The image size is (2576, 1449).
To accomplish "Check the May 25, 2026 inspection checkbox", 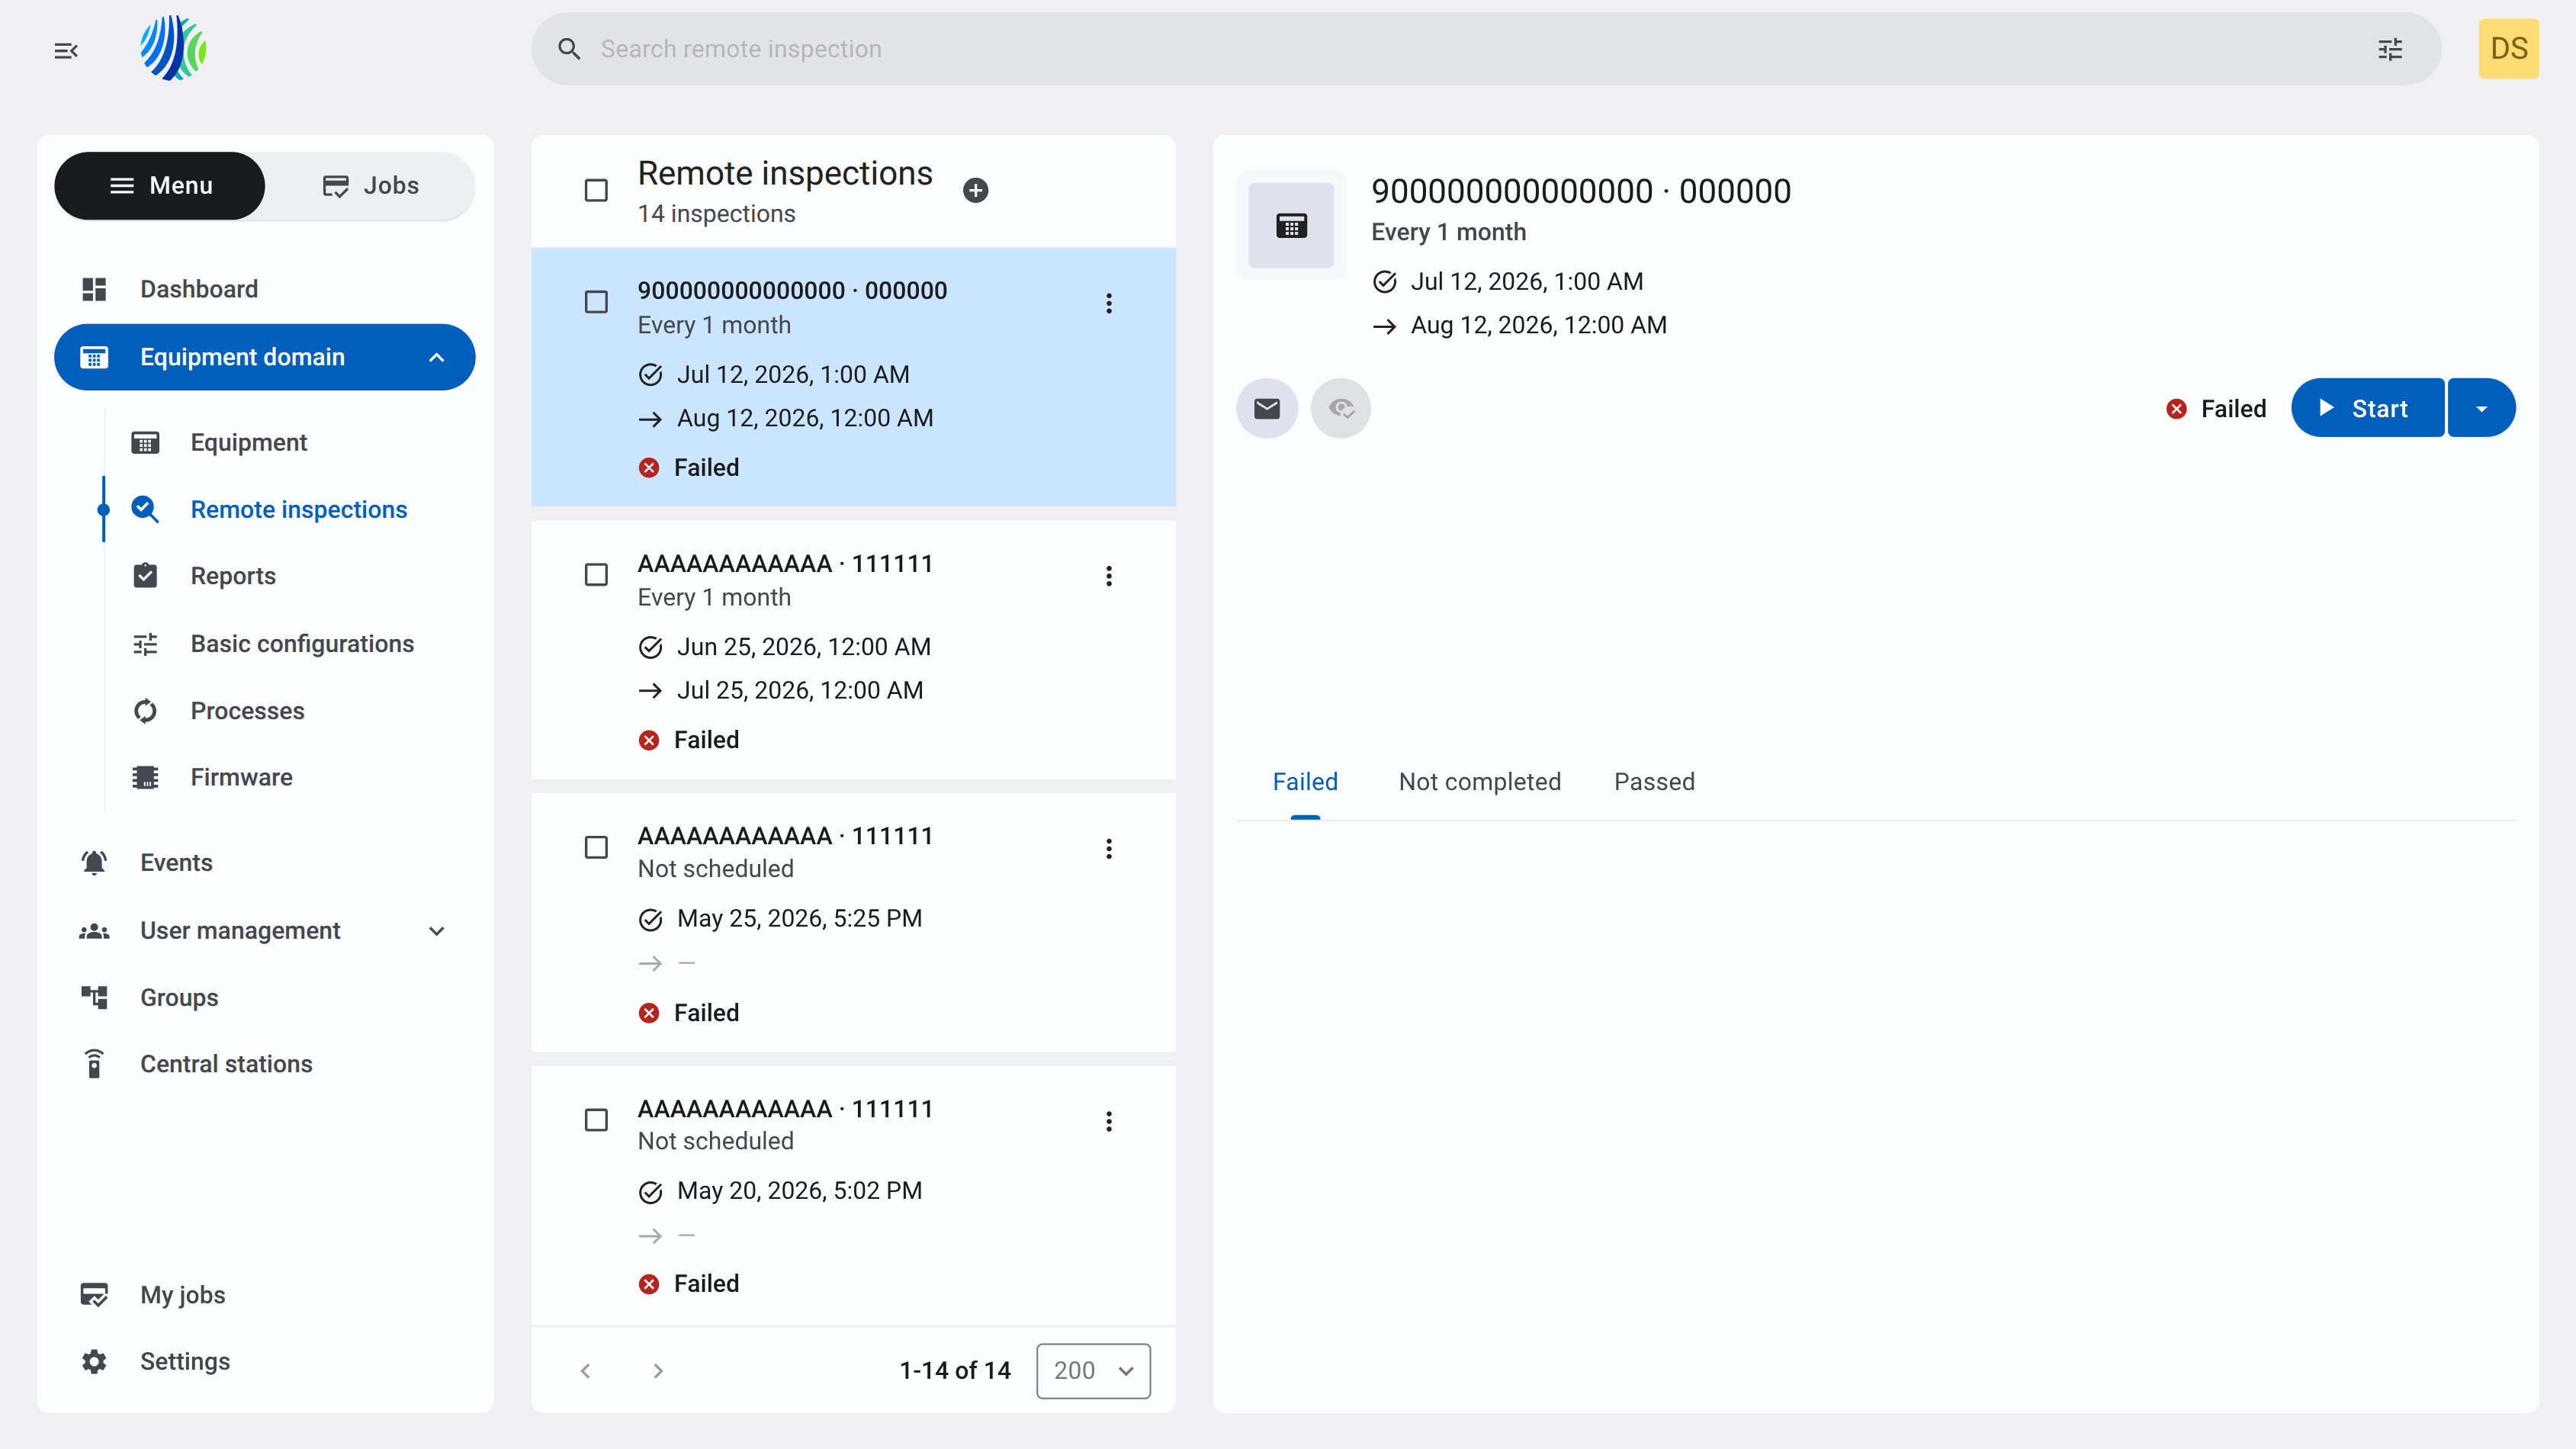I will (x=596, y=847).
